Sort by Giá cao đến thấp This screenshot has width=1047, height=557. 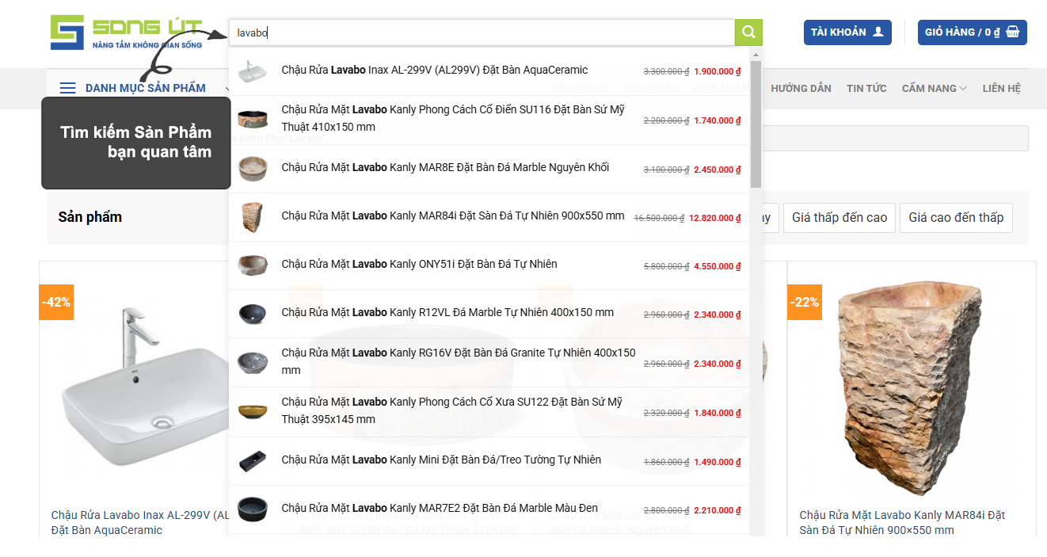tap(955, 217)
